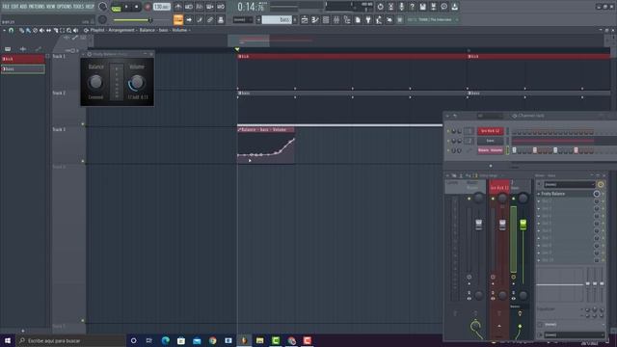Click the tempo tapper icon

pos(379,19)
